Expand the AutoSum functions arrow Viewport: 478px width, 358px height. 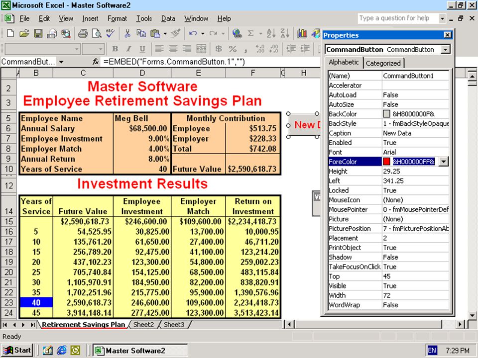click(260, 33)
